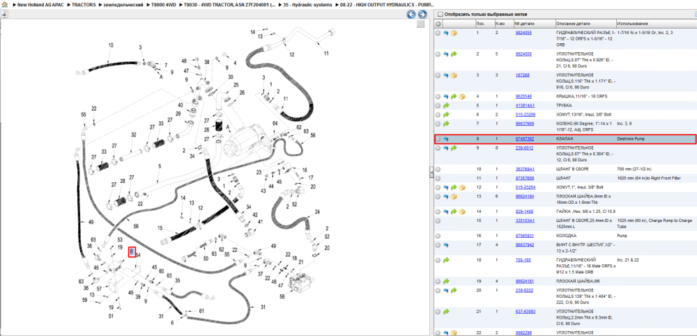Click green arrow icon in row 637-63093
Screen dimensions: 697x336
(x=446, y=312)
